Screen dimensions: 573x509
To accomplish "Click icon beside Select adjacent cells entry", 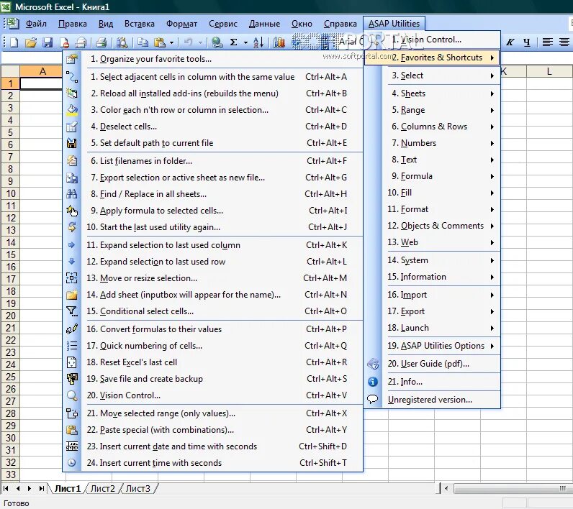I will [x=72, y=77].
